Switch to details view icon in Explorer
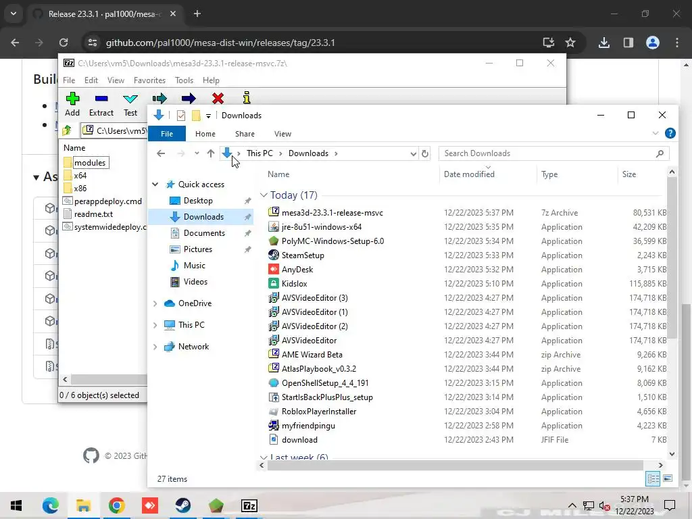This screenshot has width=692, height=519. tap(653, 478)
